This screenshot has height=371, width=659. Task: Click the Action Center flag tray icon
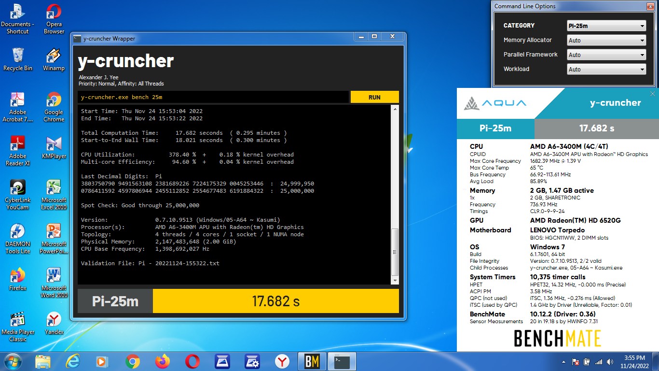pos(576,362)
